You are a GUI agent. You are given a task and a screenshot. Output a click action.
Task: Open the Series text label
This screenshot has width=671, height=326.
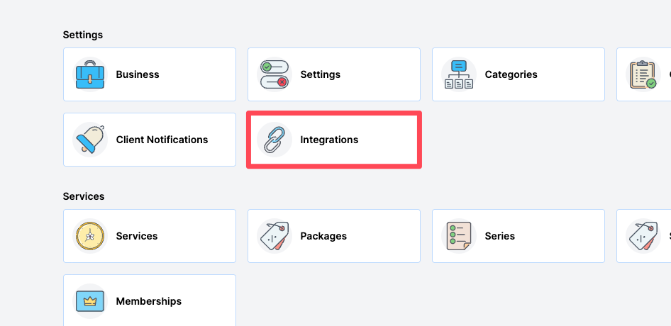[x=499, y=236]
